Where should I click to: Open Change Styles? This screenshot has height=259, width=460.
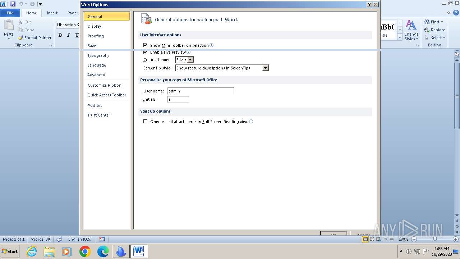(411, 31)
